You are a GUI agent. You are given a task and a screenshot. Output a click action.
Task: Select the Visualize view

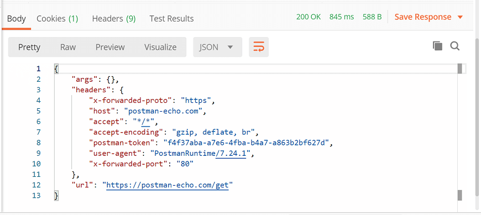pyautogui.click(x=160, y=47)
